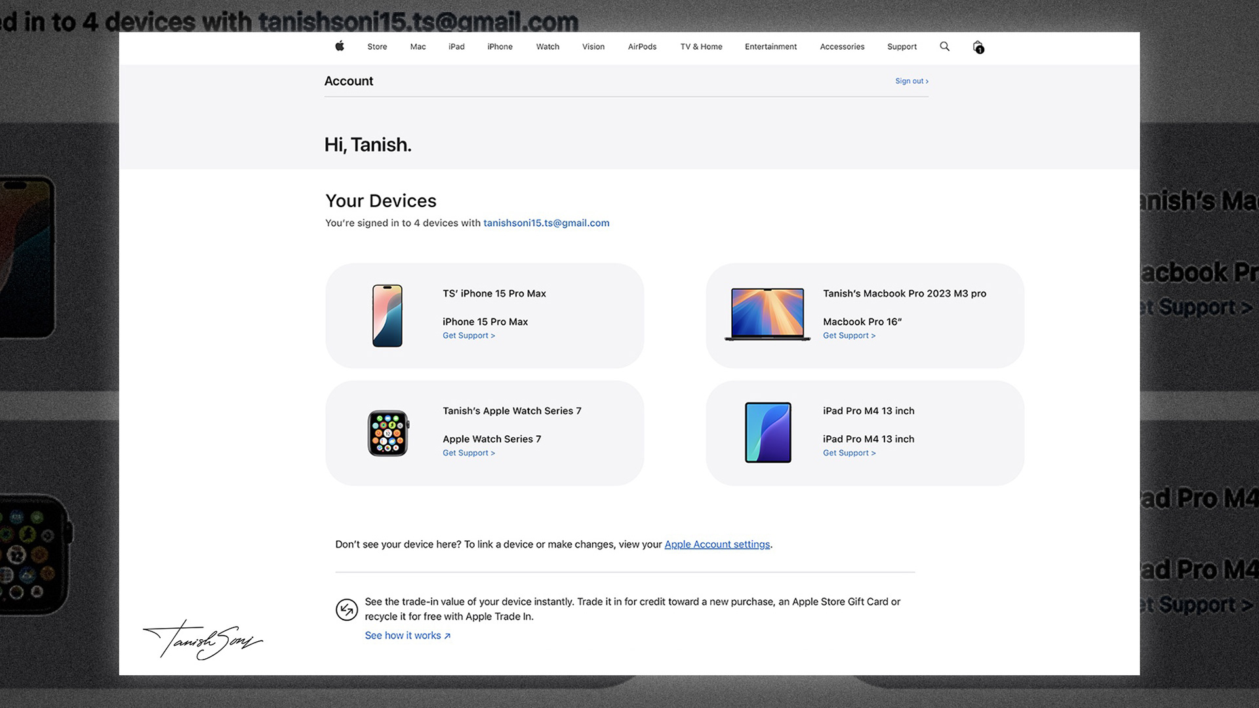Open Apple Account settings link
1259x708 pixels.
[717, 544]
